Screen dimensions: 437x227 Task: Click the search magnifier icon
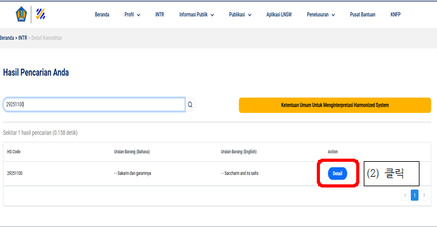[x=190, y=105]
